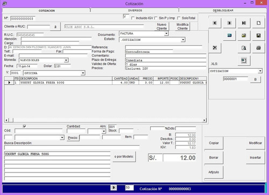Open a saved quotation with the folder icon
The height and width of the screenshot is (195, 269).
pos(244,35)
